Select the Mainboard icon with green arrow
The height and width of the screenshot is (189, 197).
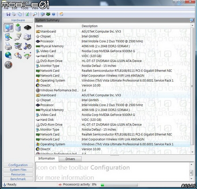[x=18, y=28]
